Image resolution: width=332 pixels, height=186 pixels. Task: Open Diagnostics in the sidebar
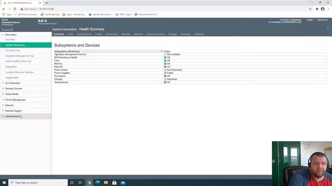[x=11, y=67]
